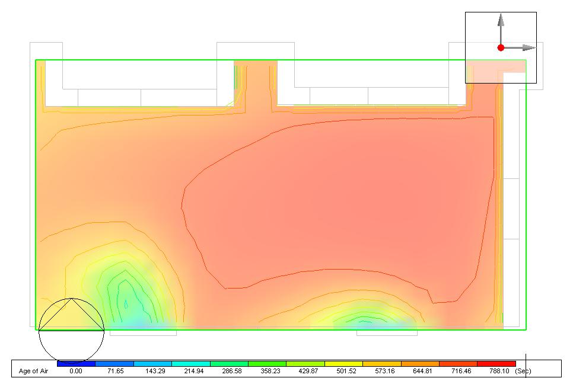Click the 143.29 legend value
Screen dimensions: 573x378
pyautogui.click(x=155, y=371)
